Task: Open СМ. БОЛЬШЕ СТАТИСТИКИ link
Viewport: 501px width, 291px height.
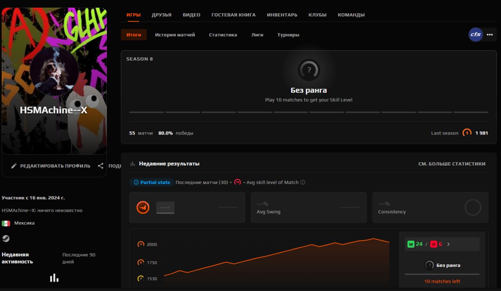Action: tap(452, 164)
